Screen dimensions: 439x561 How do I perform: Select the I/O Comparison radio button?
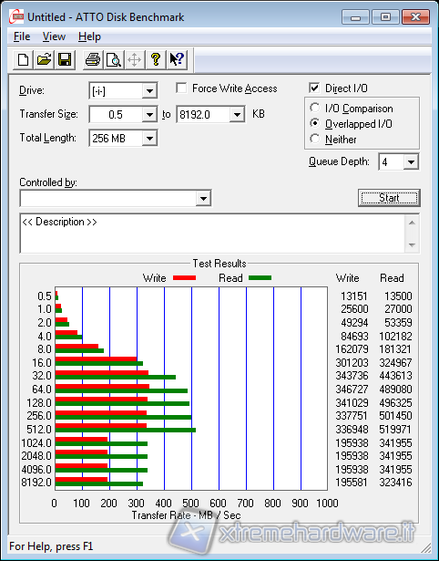[x=315, y=108]
